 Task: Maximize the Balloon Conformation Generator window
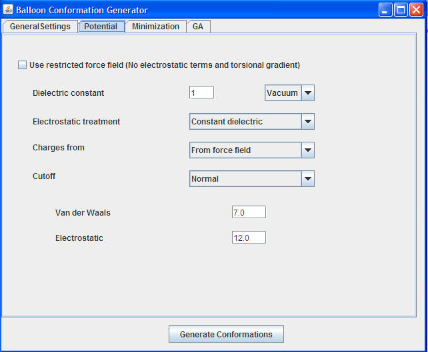[x=401, y=10]
